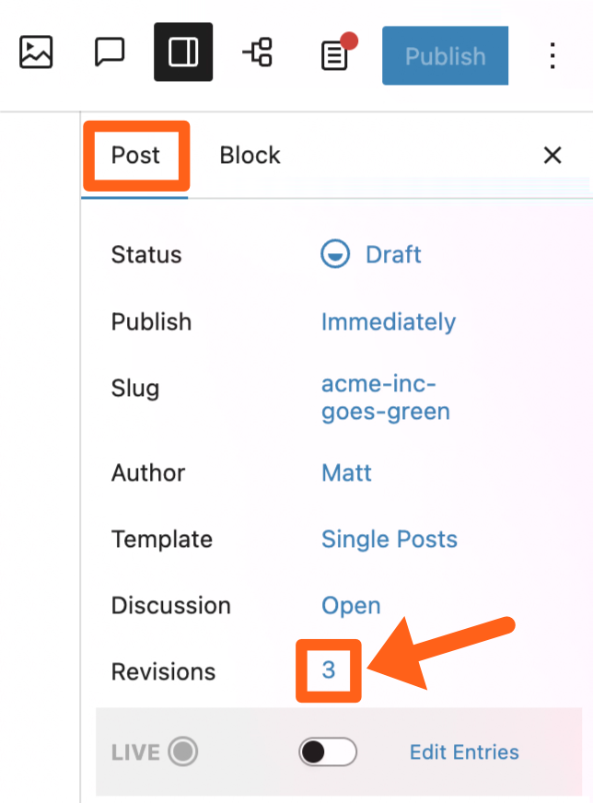Click the document icon with red notification dot
The width and height of the screenshot is (593, 803).
coord(335,54)
